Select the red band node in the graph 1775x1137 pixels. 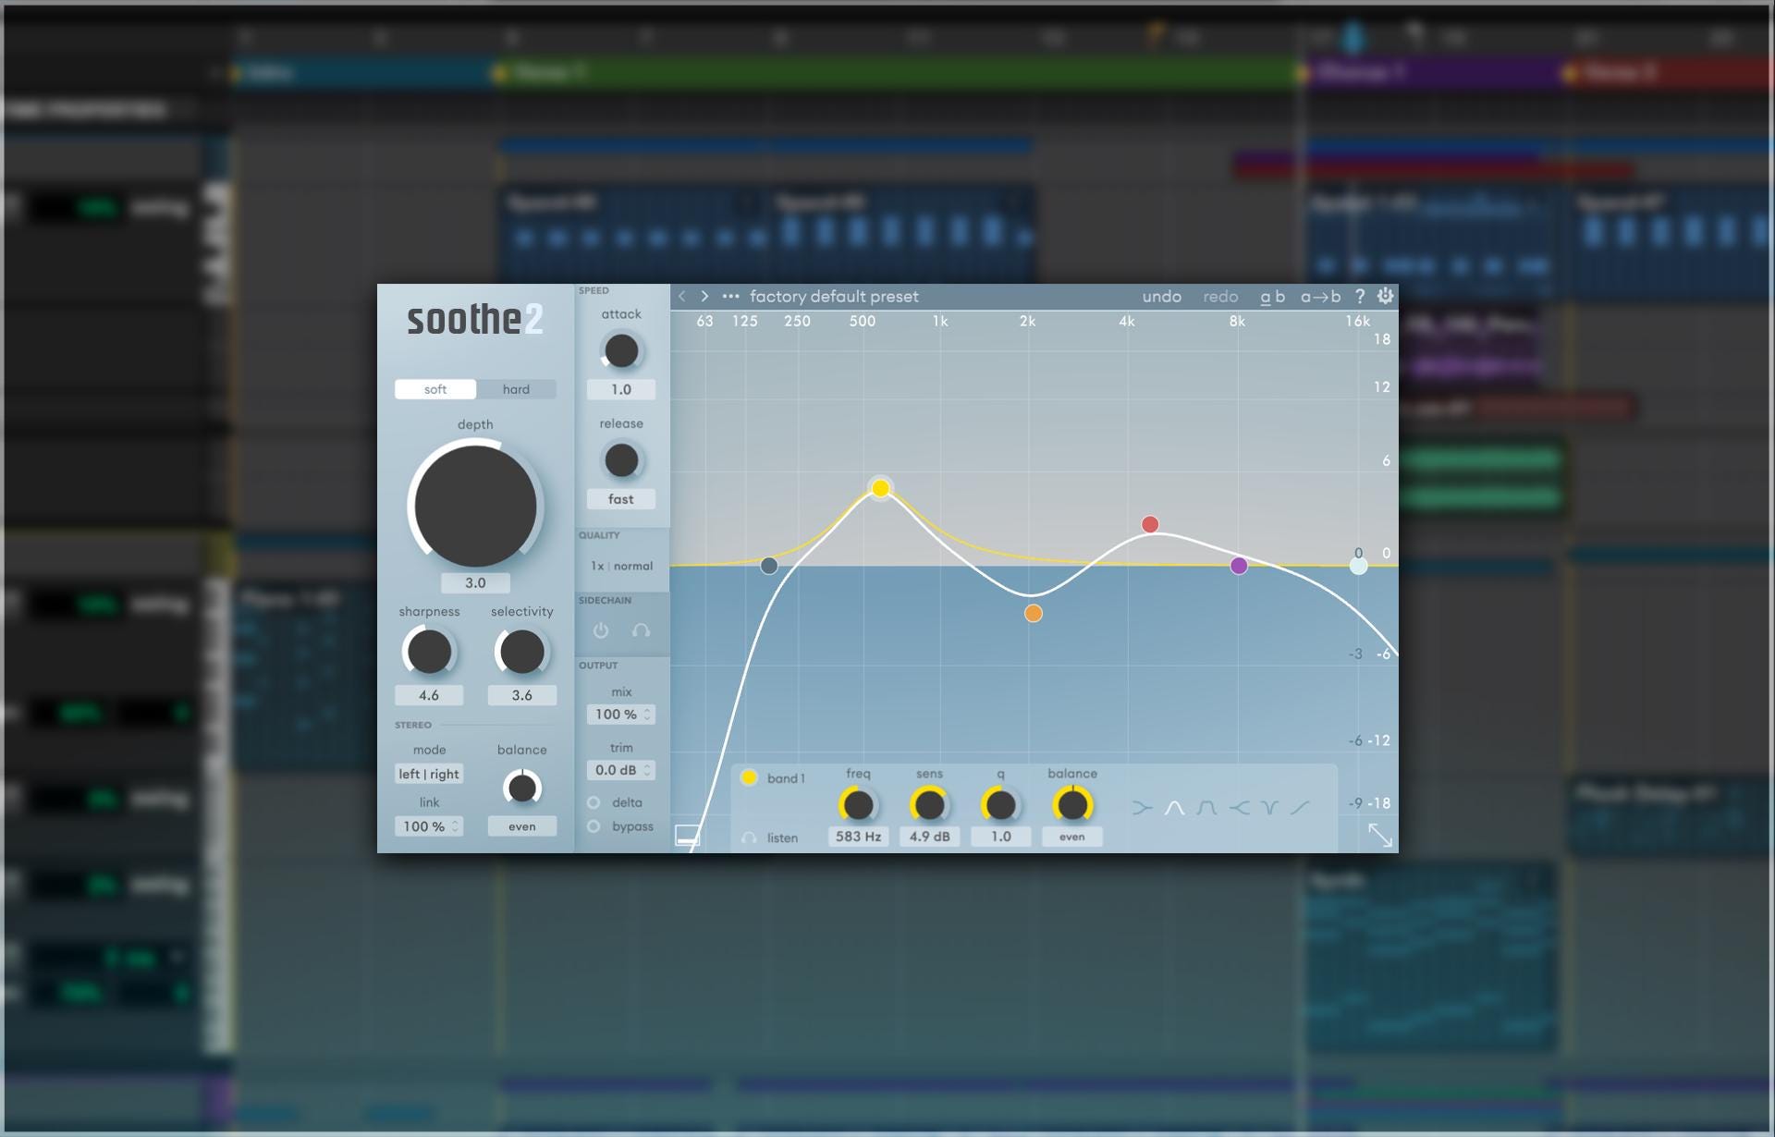1150,524
